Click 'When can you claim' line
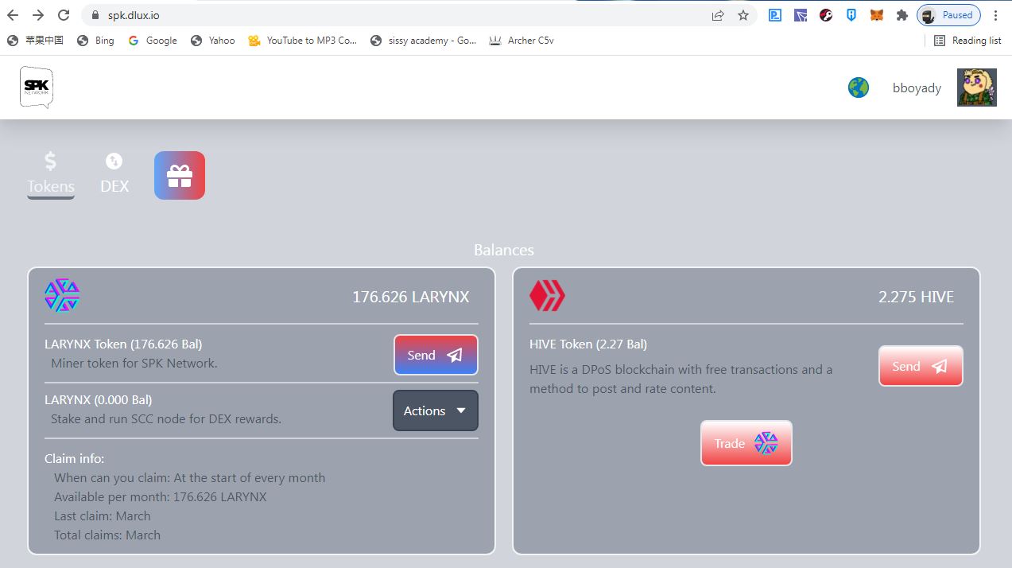Image resolution: width=1012 pixels, height=568 pixels. point(190,478)
